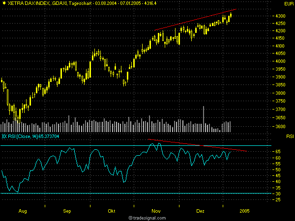The height and width of the screenshot is (221, 295).
Task: Click the 4100 price axis label
Action: (280, 46)
